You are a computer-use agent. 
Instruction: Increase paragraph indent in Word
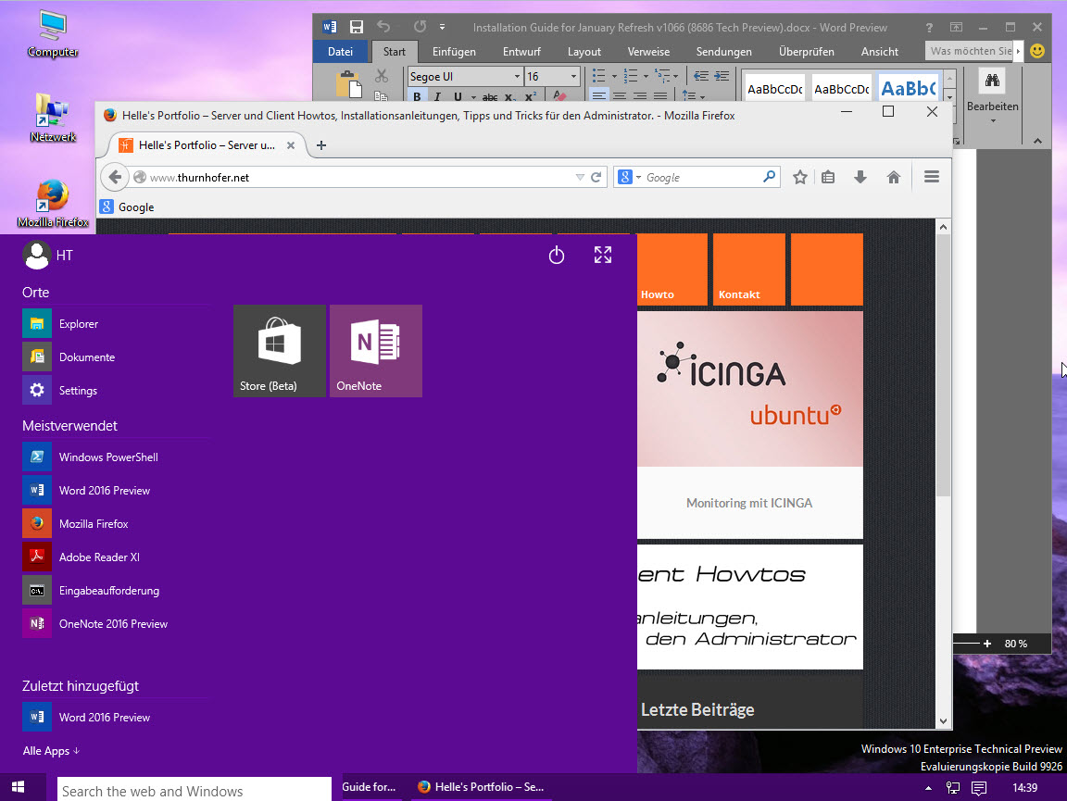tap(722, 76)
